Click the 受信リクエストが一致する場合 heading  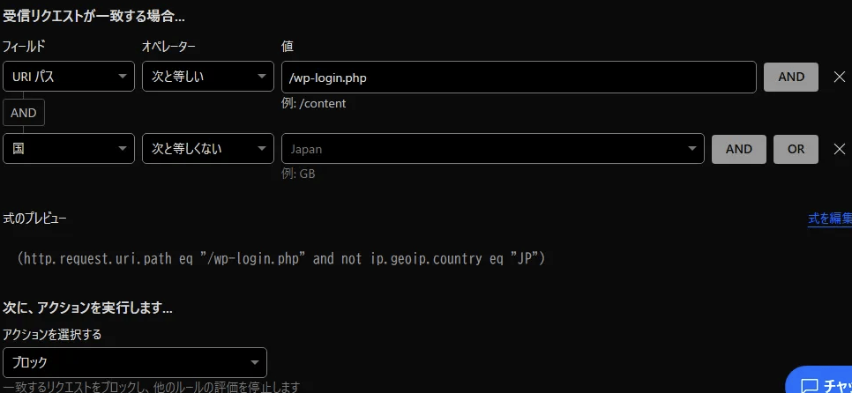(94, 16)
